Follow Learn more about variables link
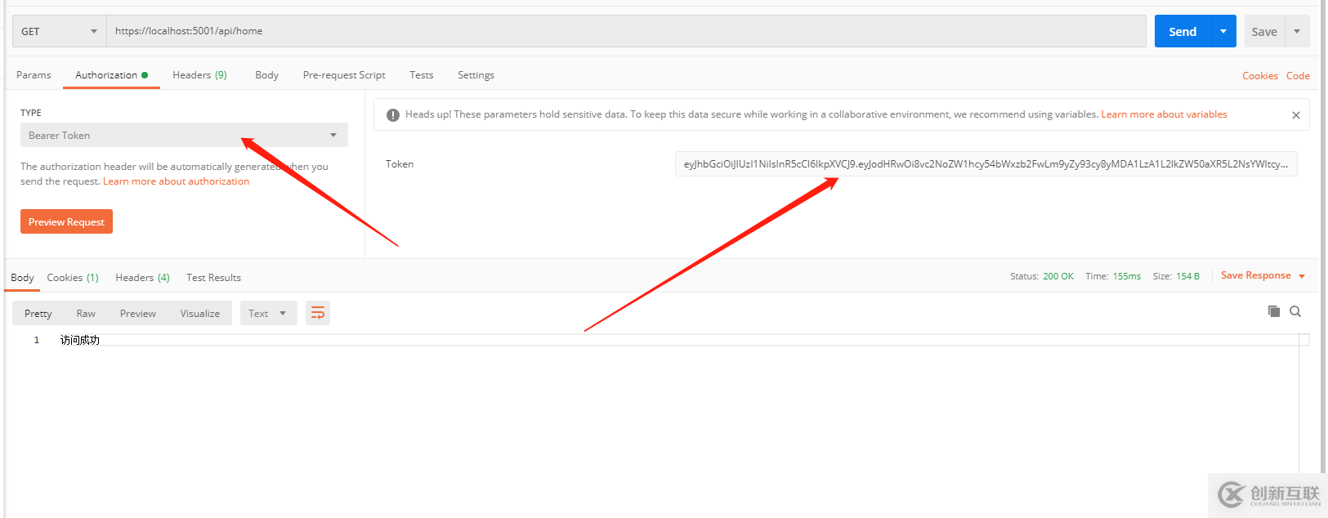 [x=1164, y=114]
